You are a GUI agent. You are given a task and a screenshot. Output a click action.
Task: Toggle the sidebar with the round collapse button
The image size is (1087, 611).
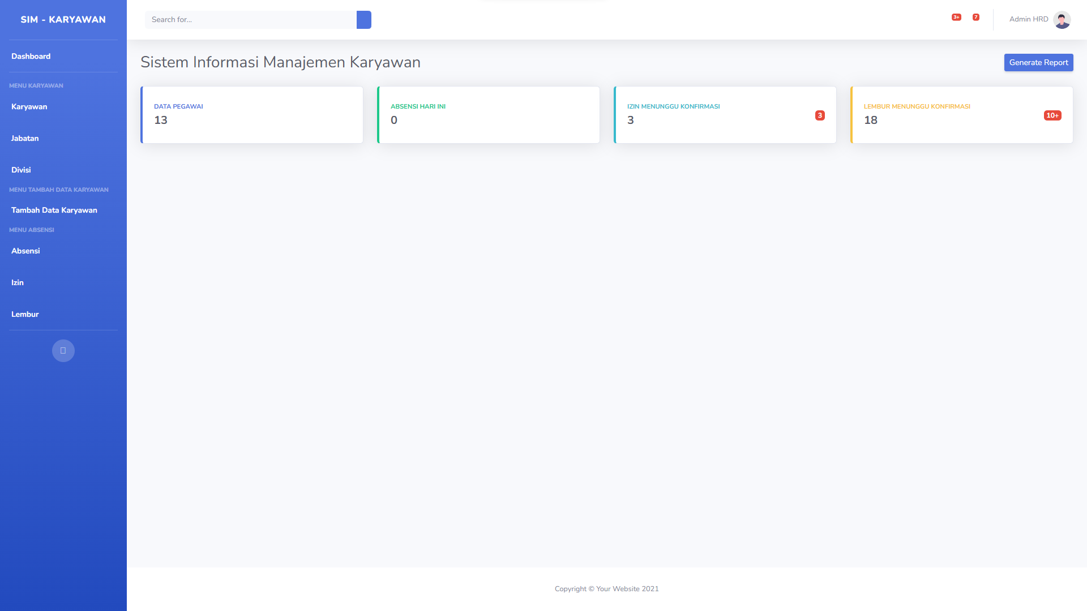pyautogui.click(x=63, y=351)
